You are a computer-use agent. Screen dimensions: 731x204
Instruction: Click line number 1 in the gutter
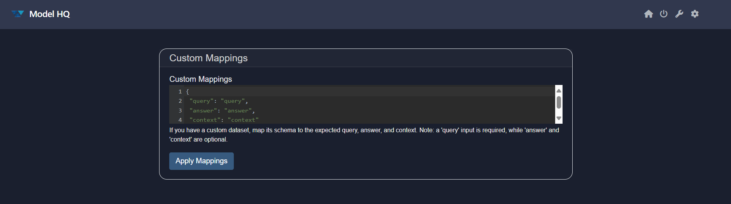(180, 92)
